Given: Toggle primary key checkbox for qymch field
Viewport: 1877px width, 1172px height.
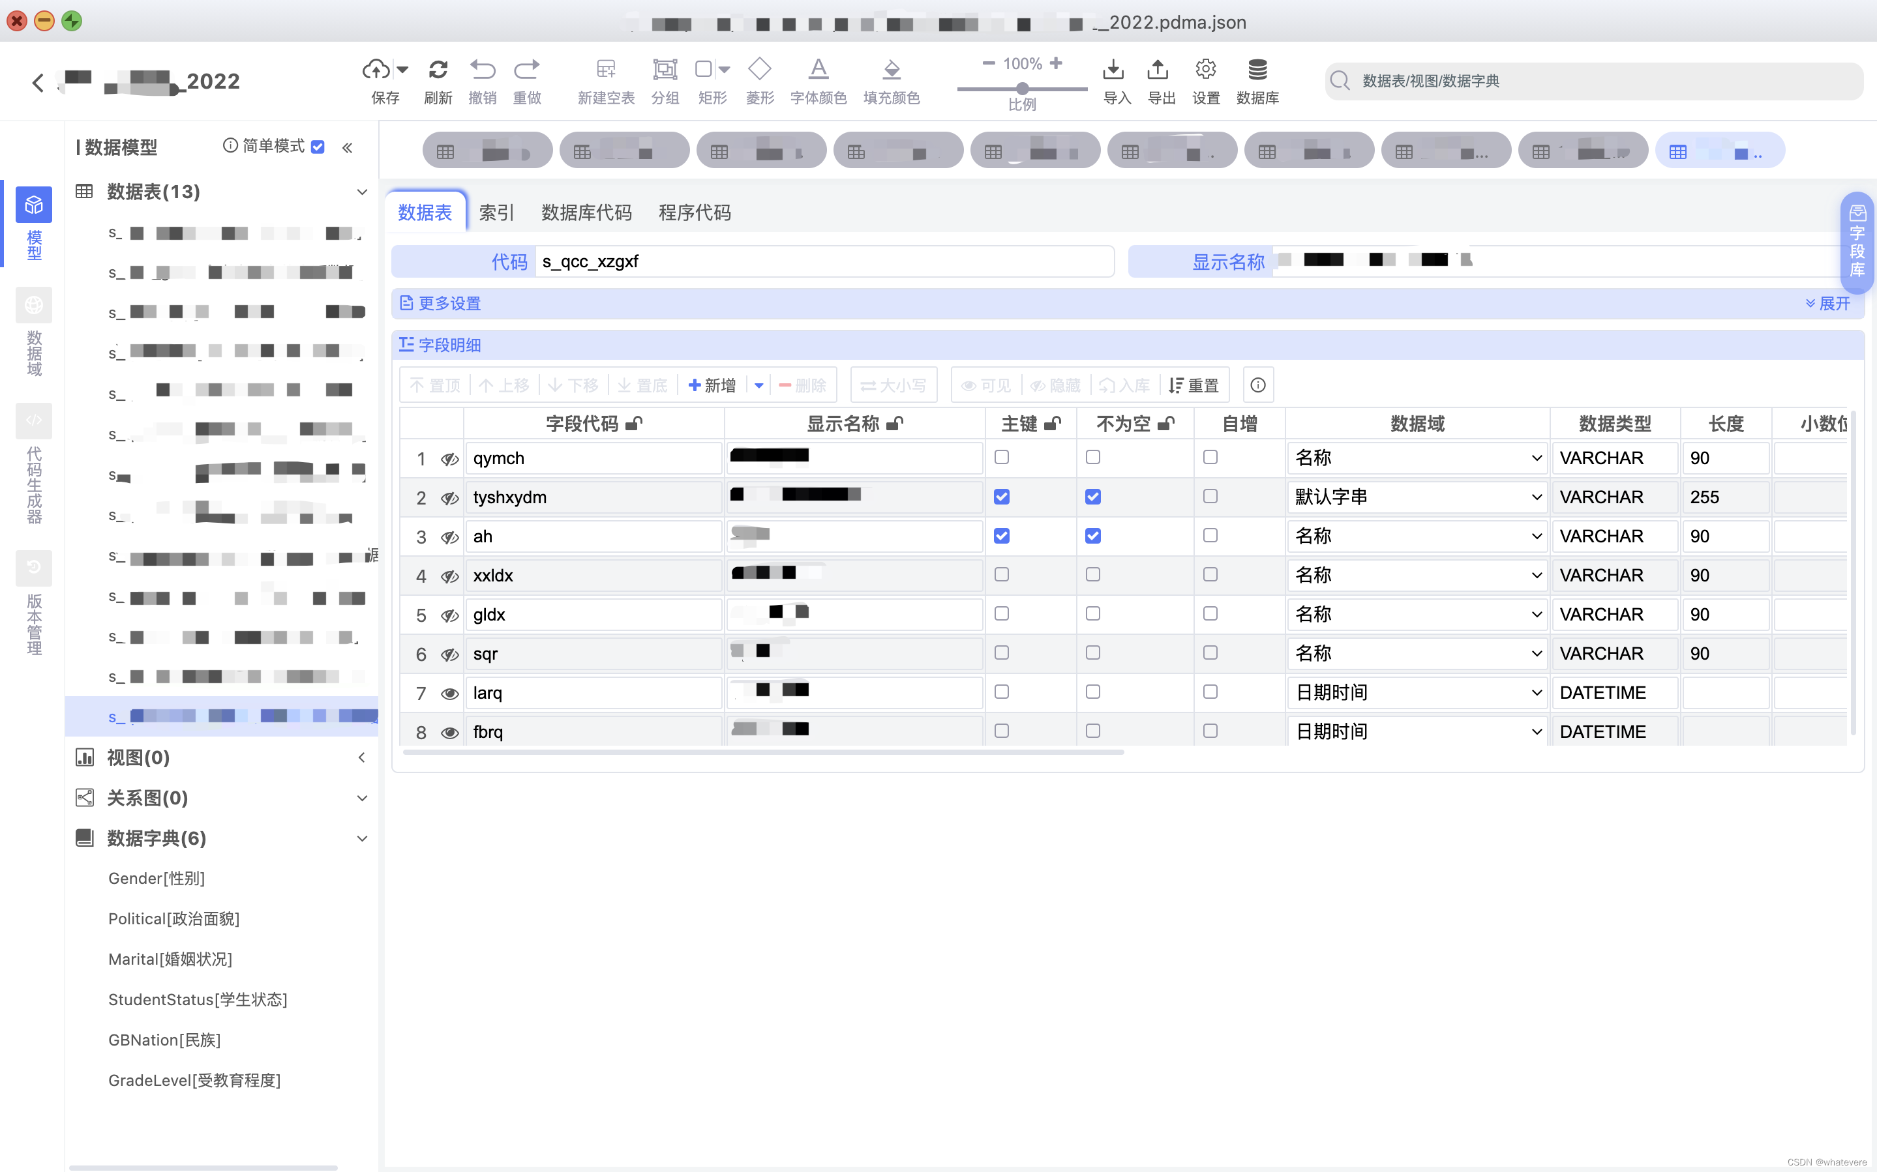Looking at the screenshot, I should (x=1001, y=458).
